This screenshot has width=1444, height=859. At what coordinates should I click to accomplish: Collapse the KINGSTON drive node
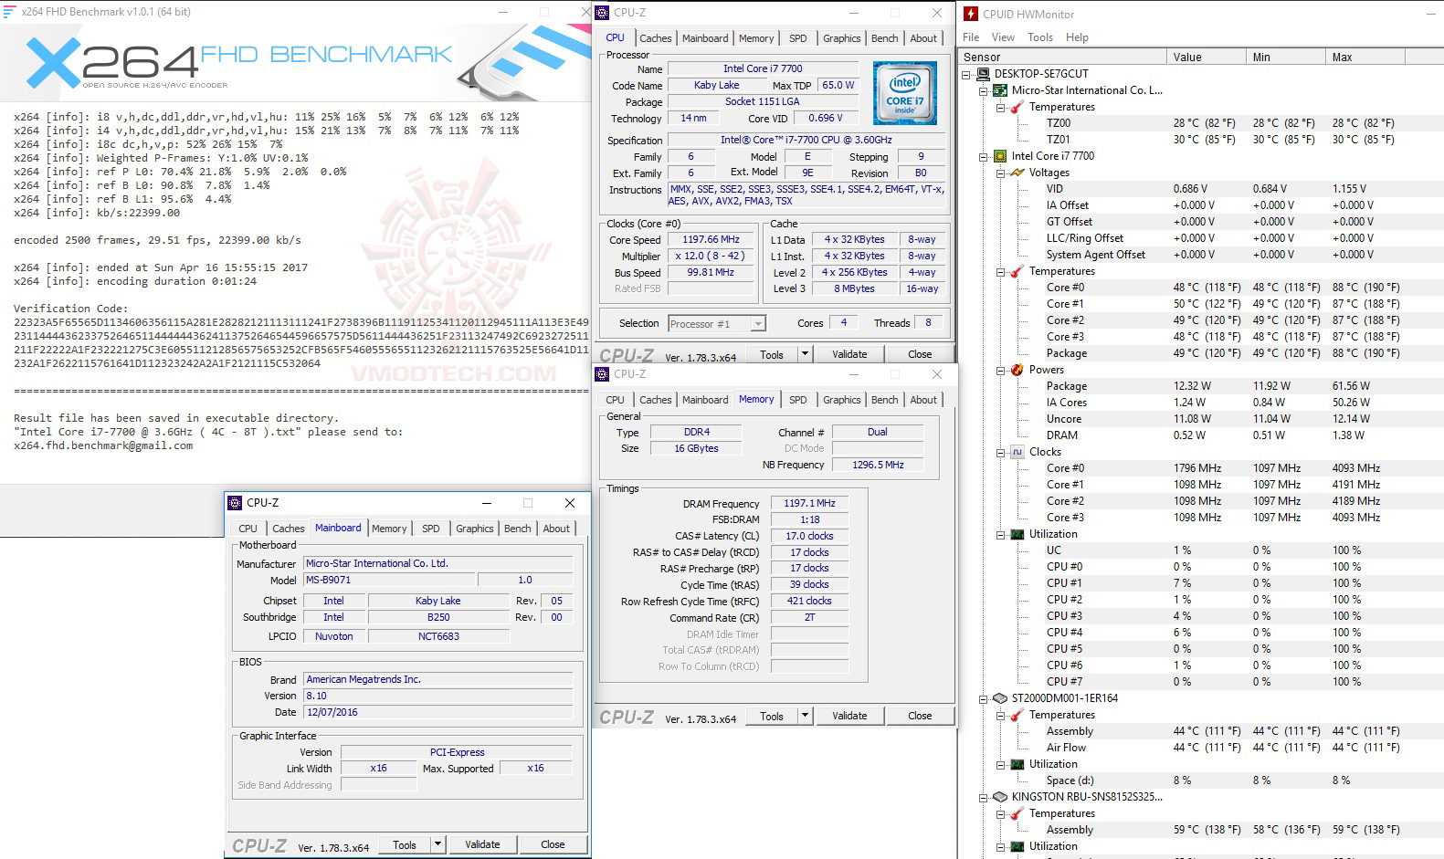pos(984,797)
